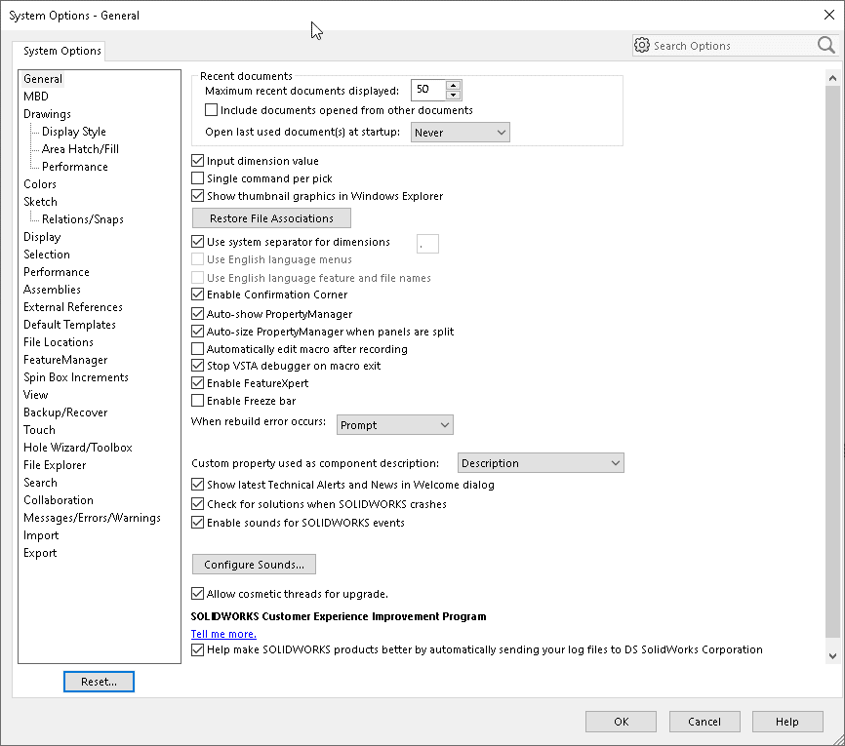
Task: Uncheck Enable Confirmation Corner
Action: pyautogui.click(x=198, y=294)
